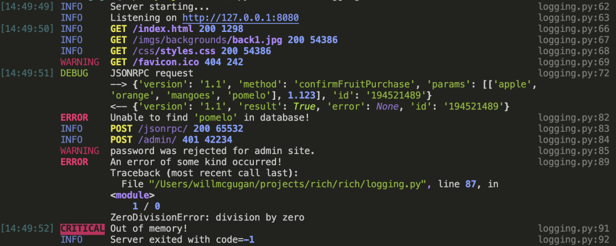Click the logging.py:89 source reference
The width and height of the screenshot is (616, 246).
573,162
